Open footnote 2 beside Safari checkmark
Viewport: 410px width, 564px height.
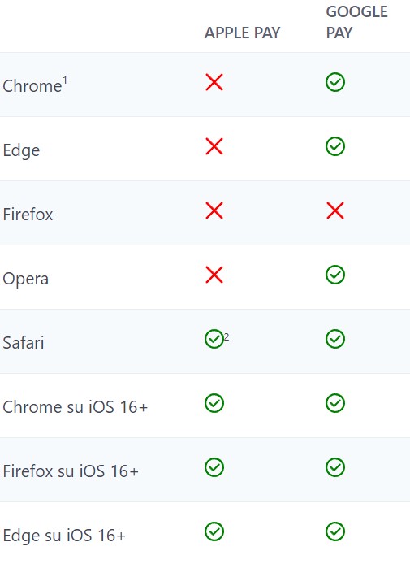(227, 337)
